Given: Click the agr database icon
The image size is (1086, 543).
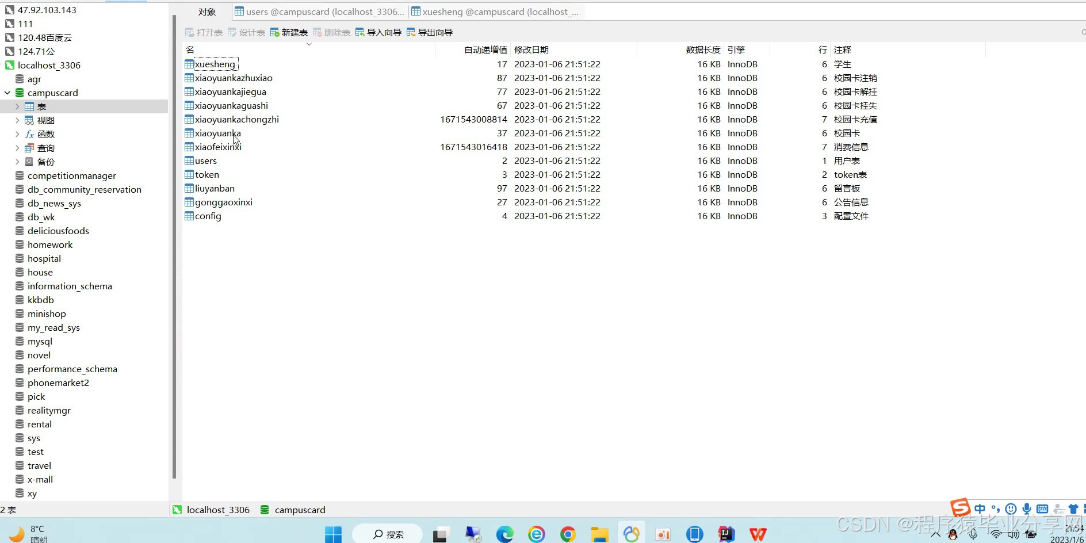Looking at the screenshot, I should click(x=20, y=79).
